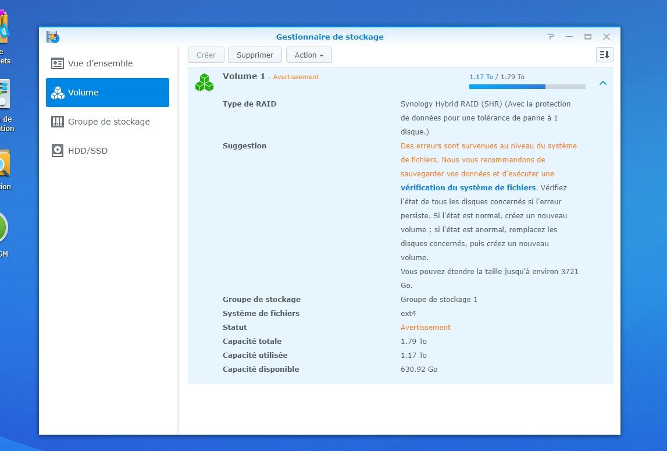Collapse Volume 1 details with the chevron
667x451 pixels.
click(603, 83)
